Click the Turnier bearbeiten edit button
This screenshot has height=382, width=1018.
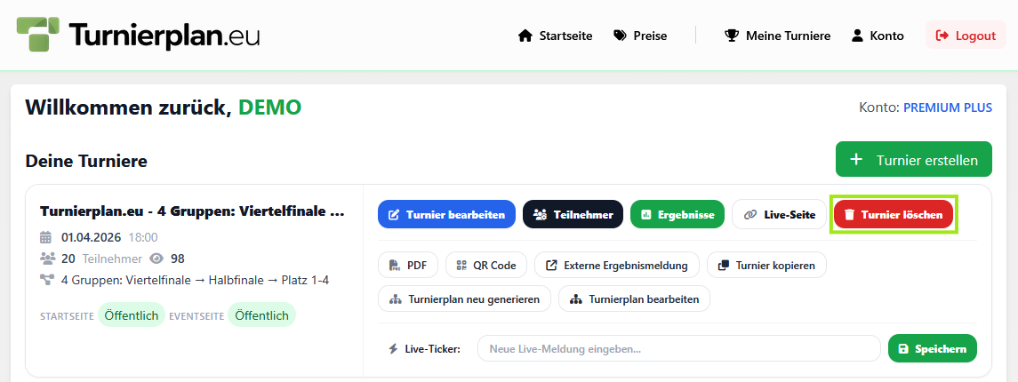(x=446, y=215)
